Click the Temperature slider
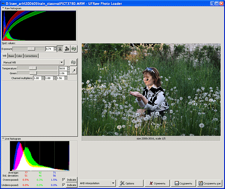 point(37,69)
